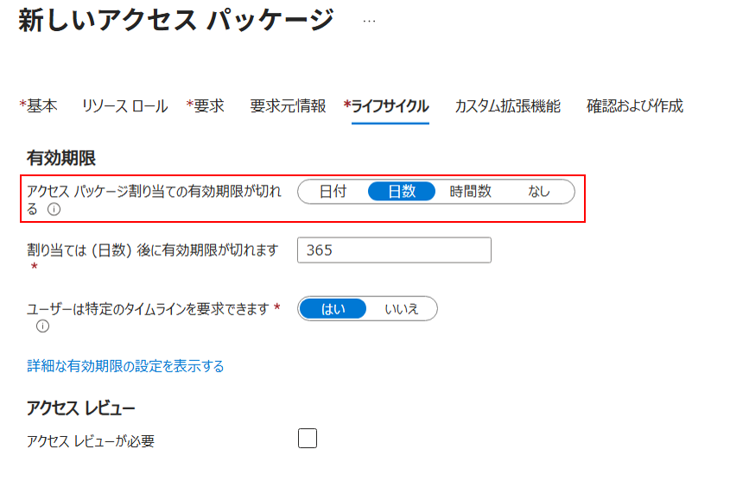Image resolution: width=749 pixels, height=481 pixels.
Task: Open the 基本 tab
Action: pyautogui.click(x=41, y=106)
